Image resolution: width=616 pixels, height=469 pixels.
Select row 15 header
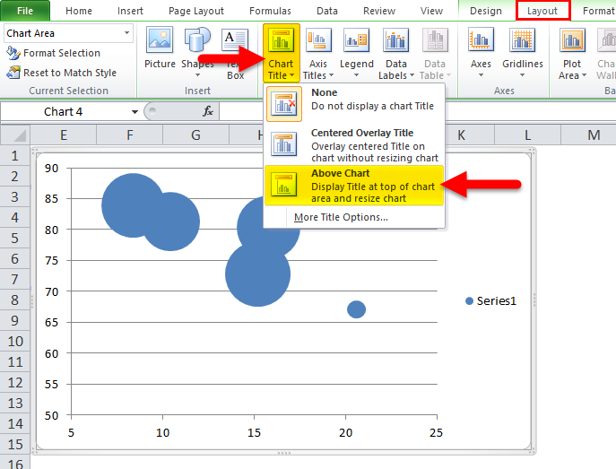pyautogui.click(x=15, y=444)
